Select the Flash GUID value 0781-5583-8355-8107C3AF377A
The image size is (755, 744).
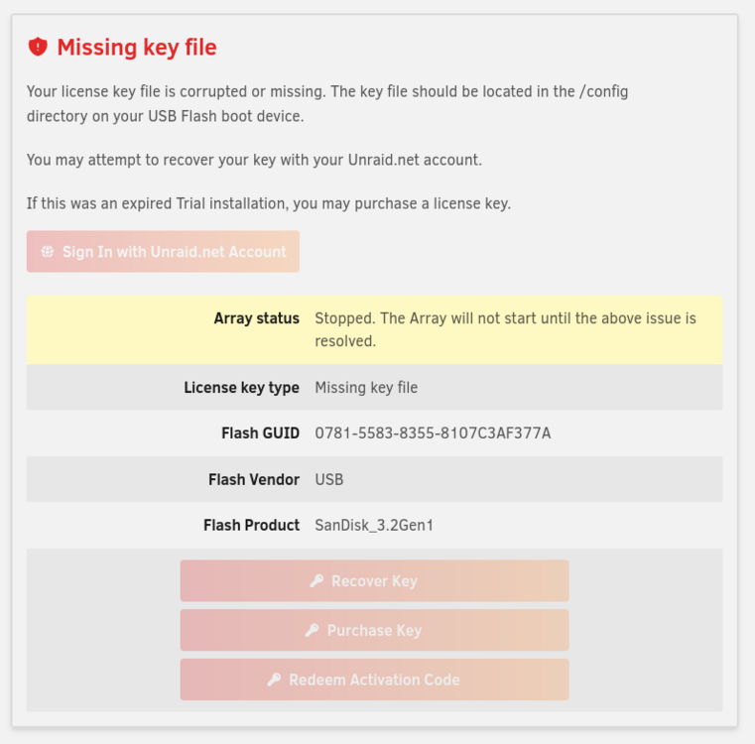[x=433, y=433]
